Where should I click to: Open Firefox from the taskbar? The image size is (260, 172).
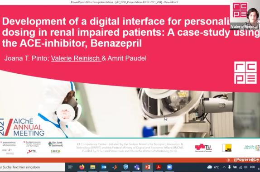point(82,167)
